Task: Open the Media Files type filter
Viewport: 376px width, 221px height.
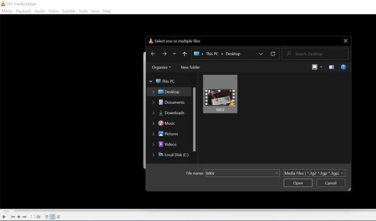Action: click(314, 173)
